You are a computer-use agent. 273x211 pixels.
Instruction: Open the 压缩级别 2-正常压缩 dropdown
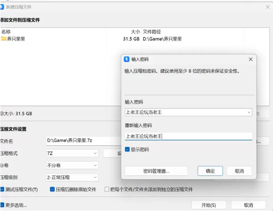(72, 177)
